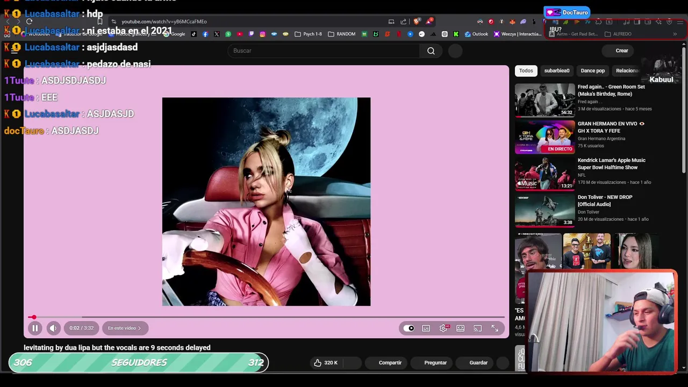The width and height of the screenshot is (688, 387).
Task: Pause the YouTube video
Action: point(35,328)
